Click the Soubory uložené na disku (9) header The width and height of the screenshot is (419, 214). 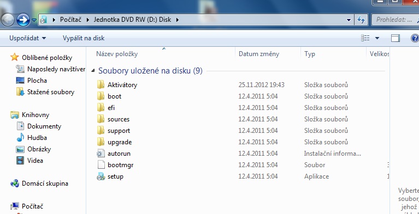[x=150, y=71]
